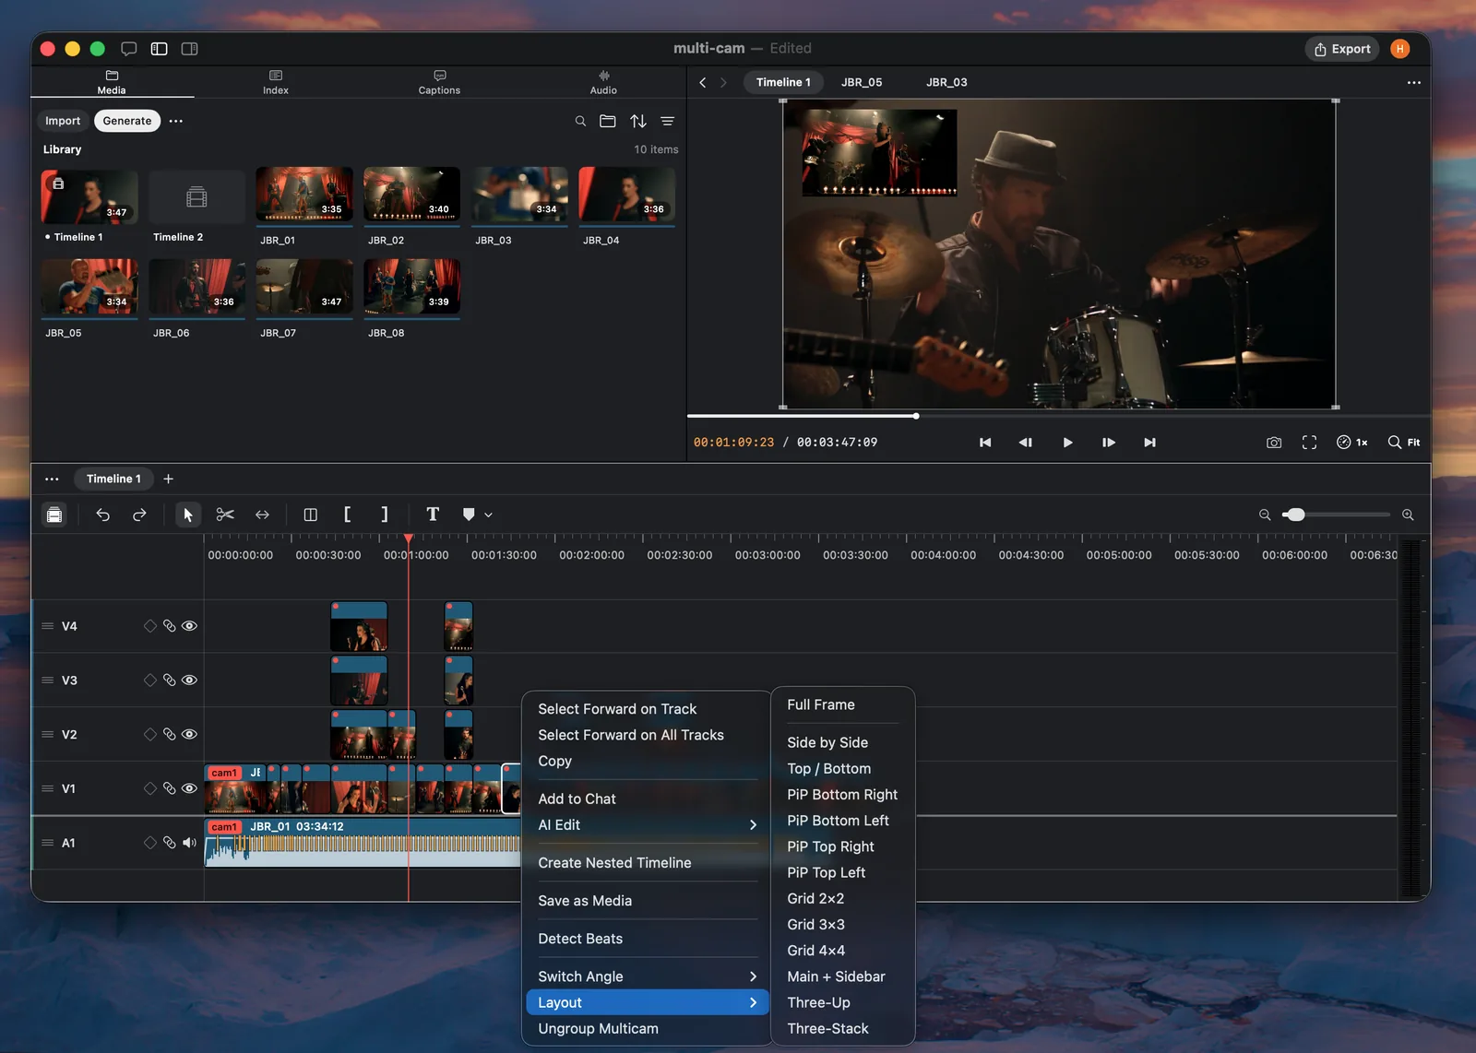Click the undo arrow in timeline toolbar
Viewport: 1476px width, 1053px height.
102,515
